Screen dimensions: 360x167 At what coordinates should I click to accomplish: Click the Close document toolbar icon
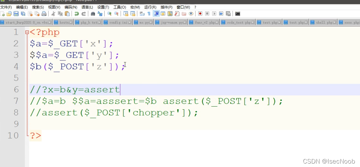pos(30,14)
